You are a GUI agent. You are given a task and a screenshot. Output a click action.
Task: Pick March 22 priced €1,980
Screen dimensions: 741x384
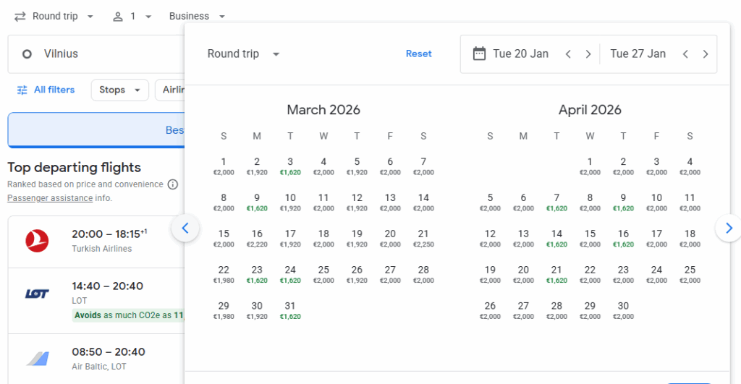[224, 274]
